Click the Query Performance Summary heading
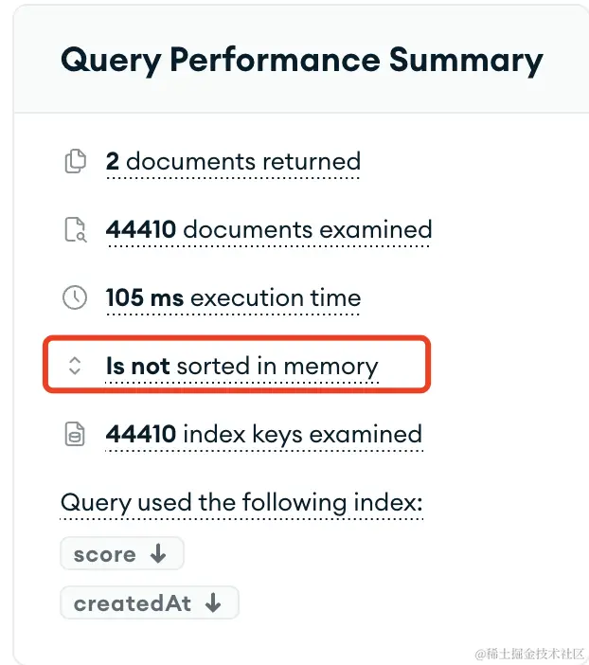Screen dimensions: 589x665 coord(301,61)
